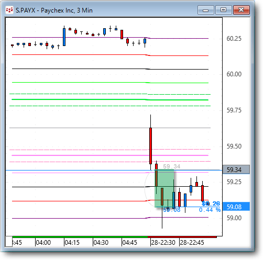Click the 28-22:30 time axis label
The height and width of the screenshot is (261, 264).
pyautogui.click(x=163, y=243)
